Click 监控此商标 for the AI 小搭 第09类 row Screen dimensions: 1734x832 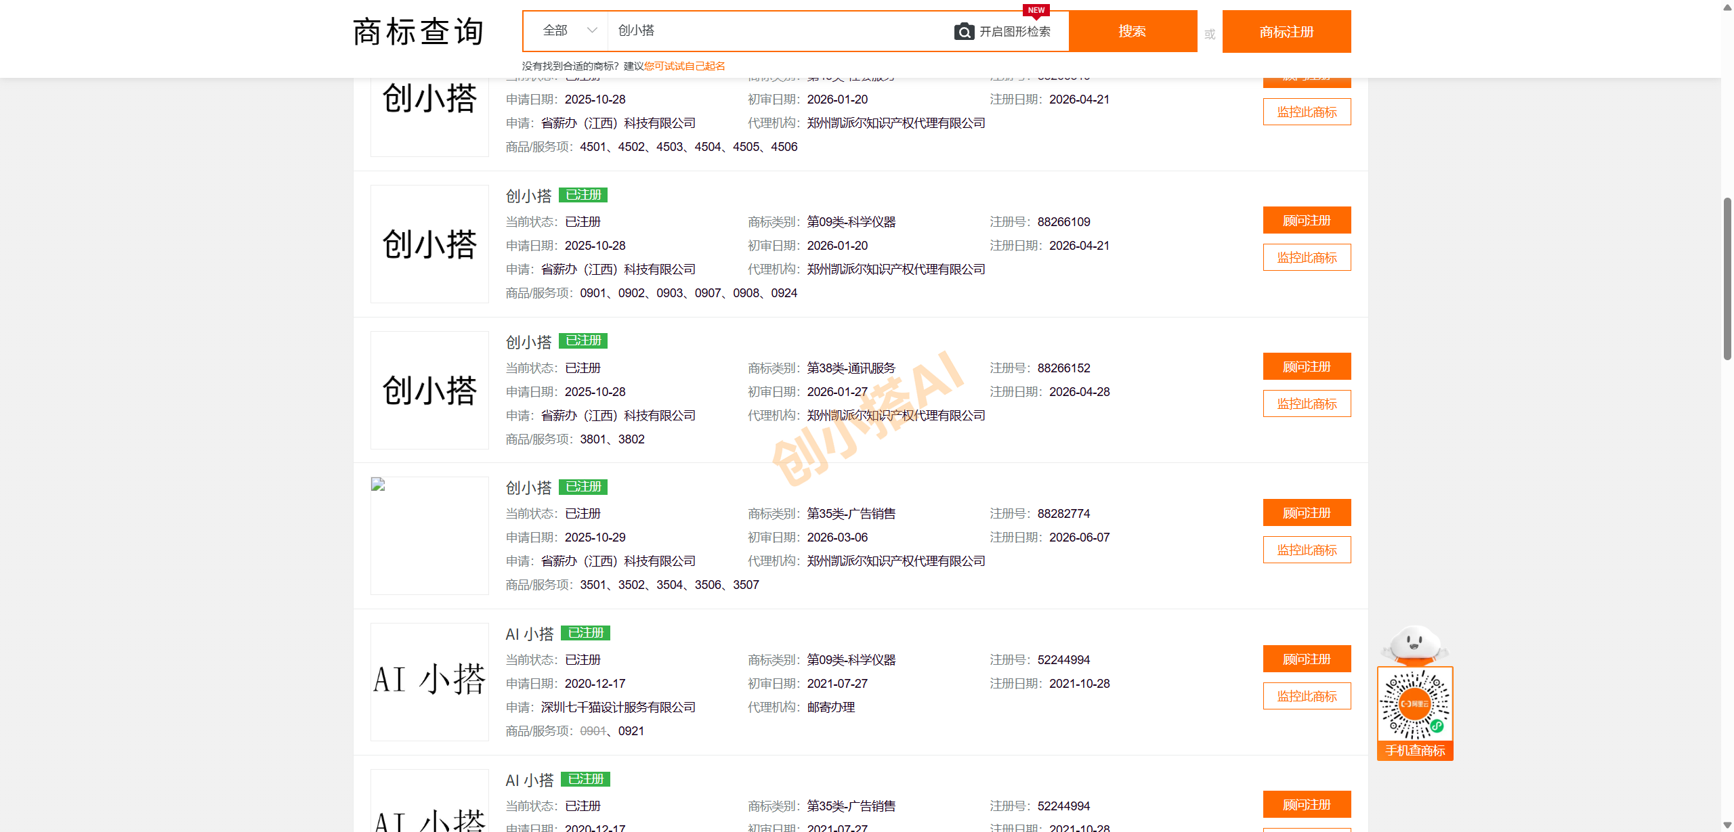pyautogui.click(x=1307, y=696)
